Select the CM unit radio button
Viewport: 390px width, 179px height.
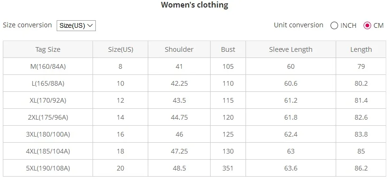[367, 25]
